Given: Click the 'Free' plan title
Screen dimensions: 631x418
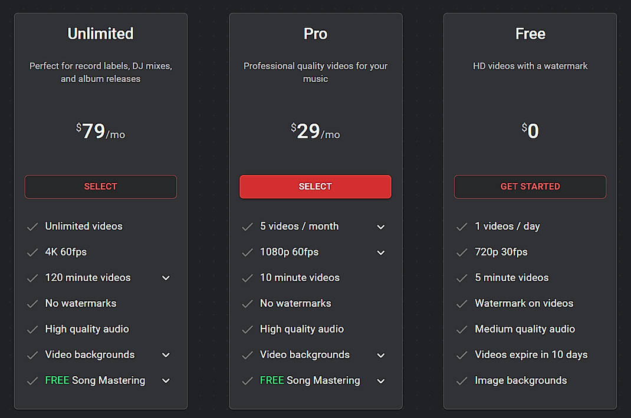Looking at the screenshot, I should coord(530,34).
